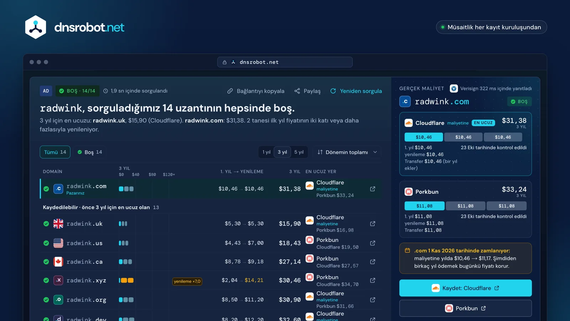Open external link for radwink.ca row
570x321 pixels.
coord(373,262)
